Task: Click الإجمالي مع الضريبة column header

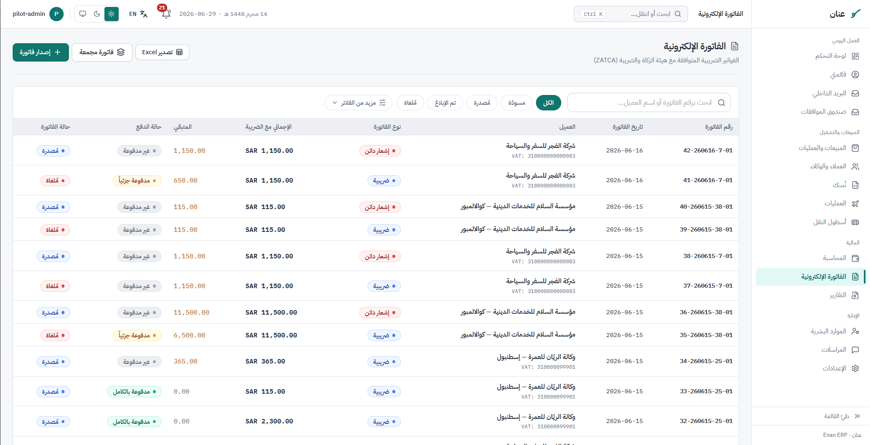Action: pyautogui.click(x=268, y=127)
